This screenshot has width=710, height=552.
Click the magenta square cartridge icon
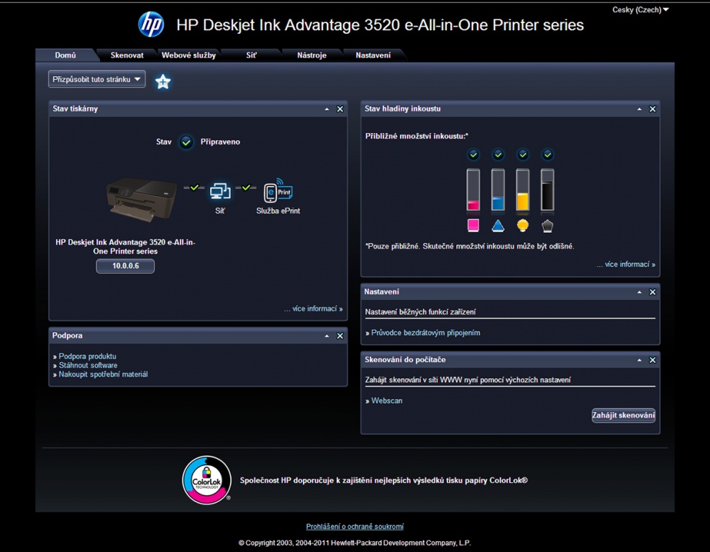473,225
